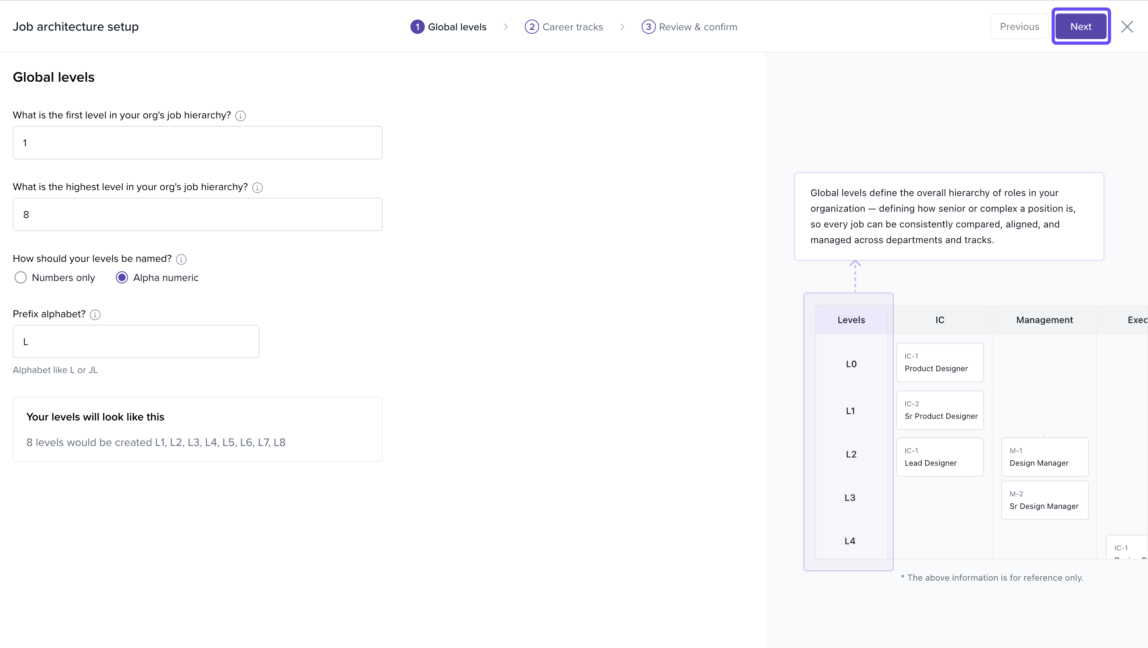The width and height of the screenshot is (1148, 648).
Task: Click info icon next to level naming question
Action: click(181, 259)
